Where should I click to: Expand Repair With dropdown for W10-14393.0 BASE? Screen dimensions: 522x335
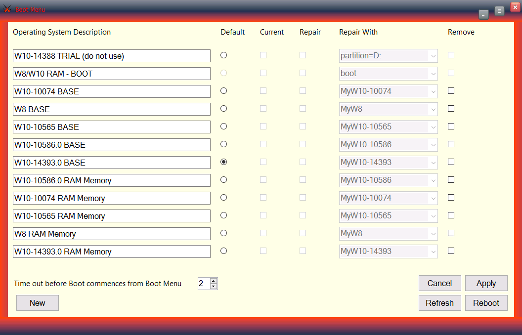388,163
